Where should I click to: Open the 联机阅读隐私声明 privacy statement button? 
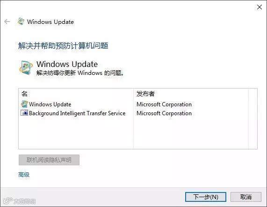tap(49, 160)
